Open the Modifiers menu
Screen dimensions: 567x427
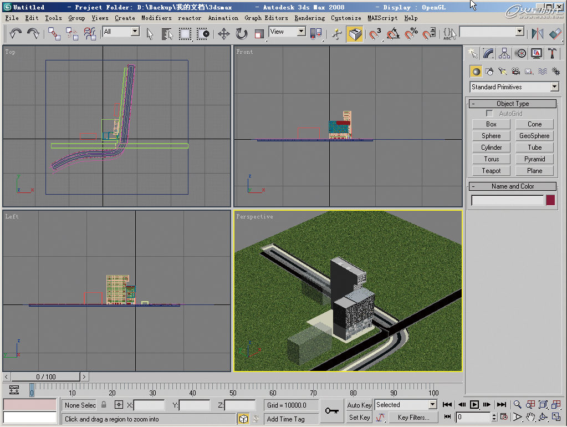pos(156,18)
